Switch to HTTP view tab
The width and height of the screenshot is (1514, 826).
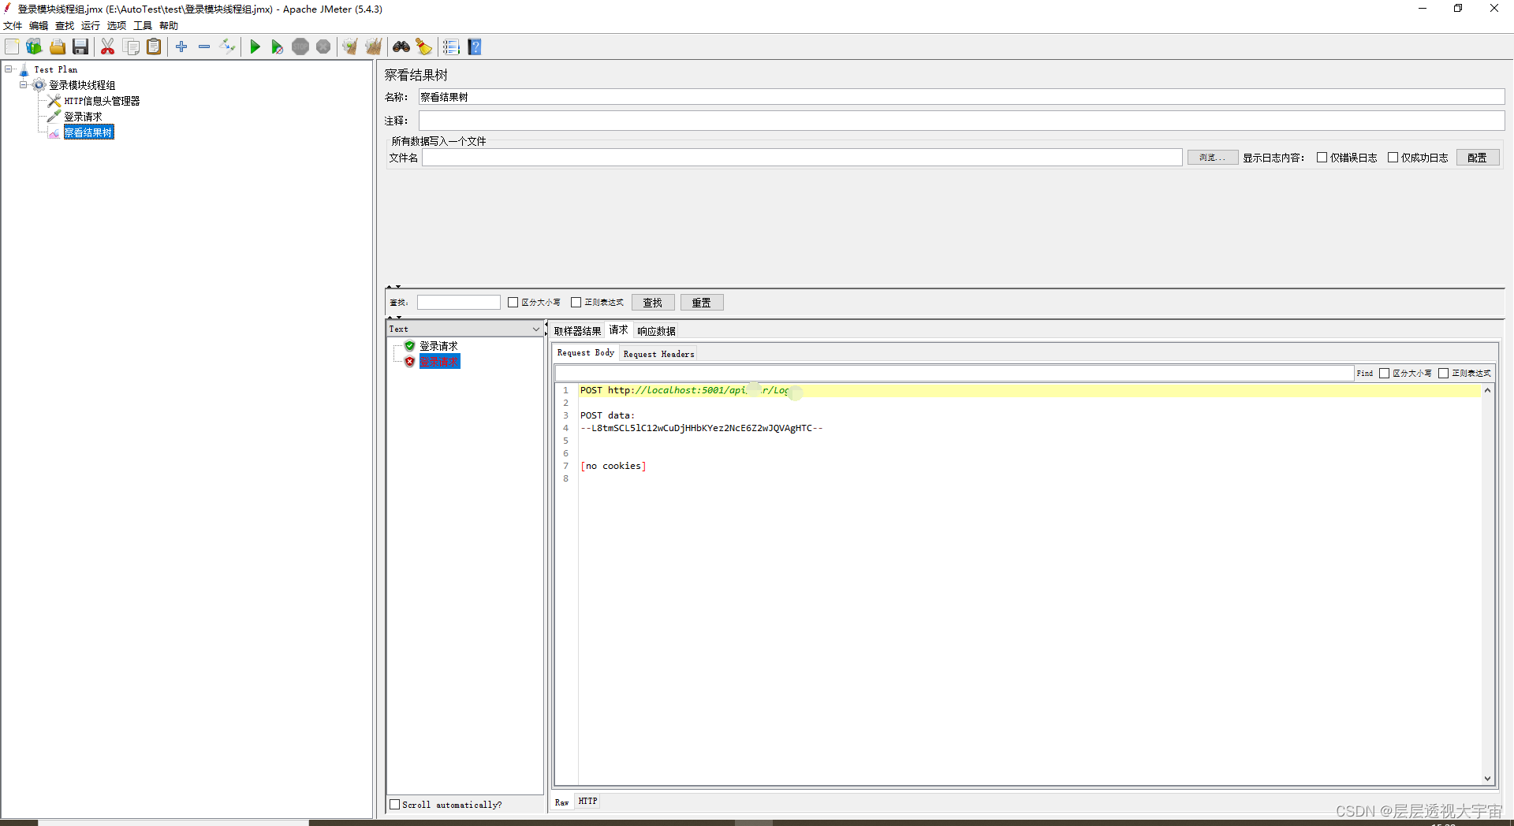tap(587, 802)
